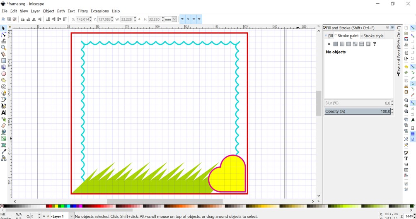Increase Blur (%) spinner value
Image resolution: width=416 pixels, height=219 pixels.
[x=392, y=102]
